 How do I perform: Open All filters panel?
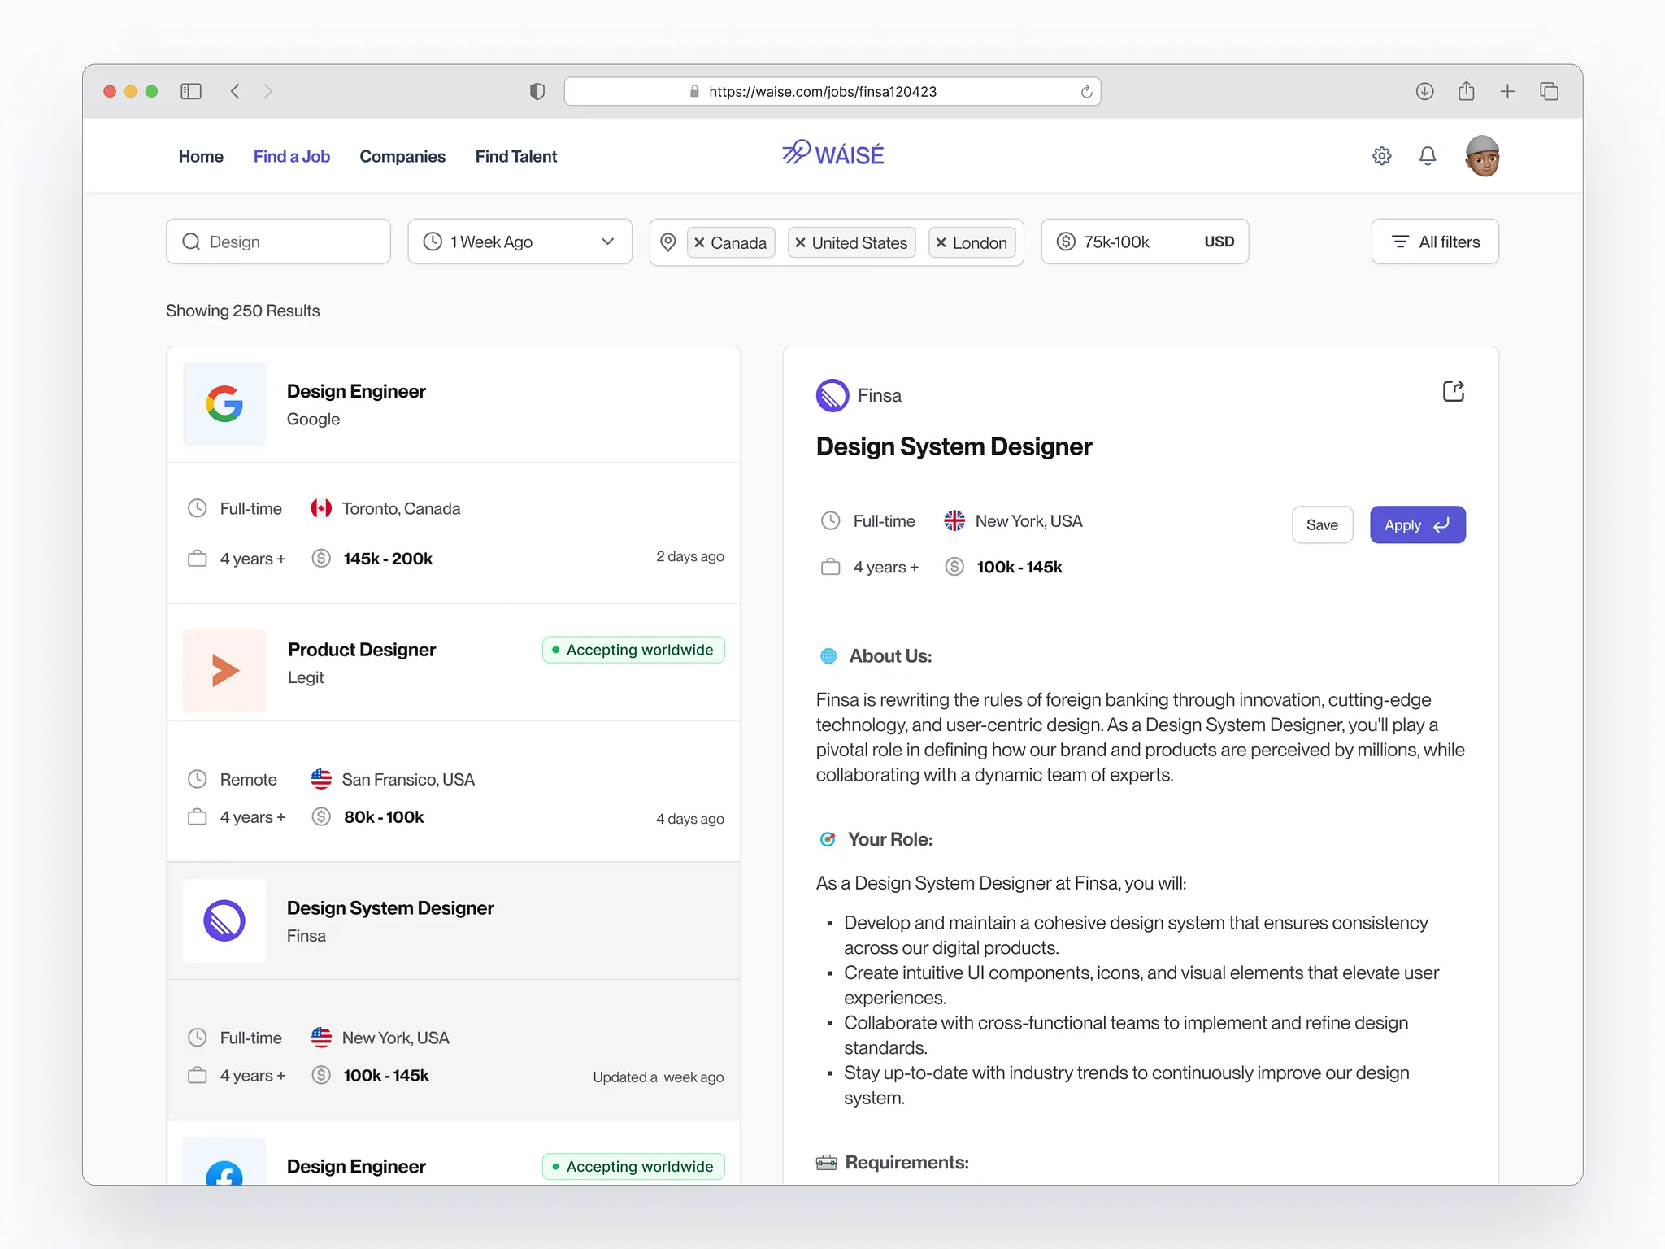click(1435, 242)
